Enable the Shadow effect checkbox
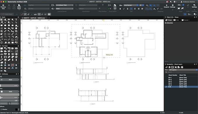The height and width of the screenshot is (114, 198). coord(1,109)
